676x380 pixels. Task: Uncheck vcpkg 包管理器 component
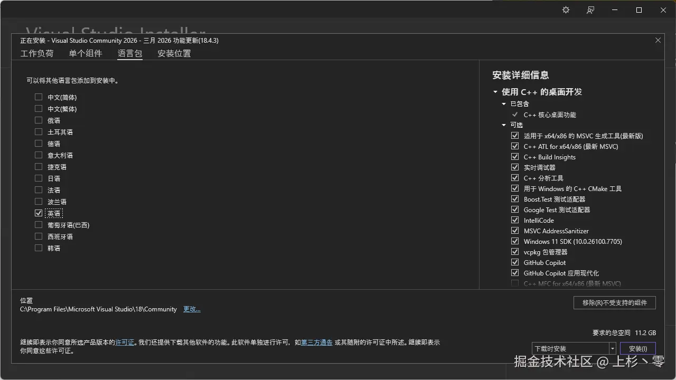(515, 252)
